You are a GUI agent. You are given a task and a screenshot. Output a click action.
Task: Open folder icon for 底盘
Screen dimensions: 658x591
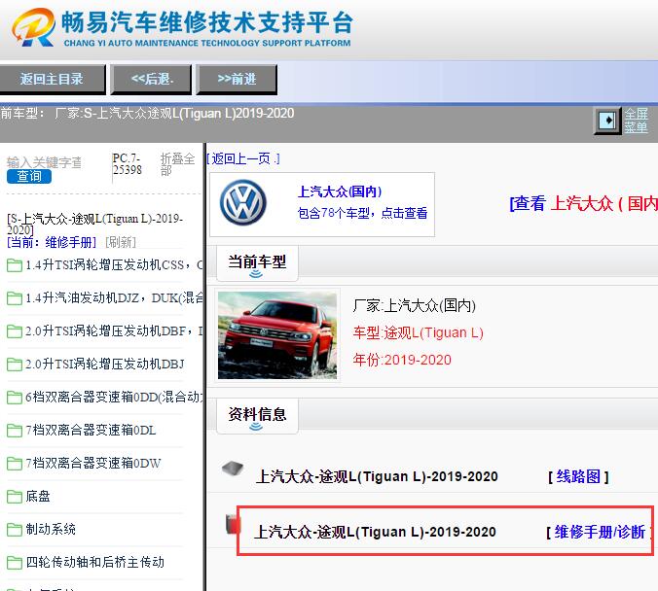coord(15,497)
